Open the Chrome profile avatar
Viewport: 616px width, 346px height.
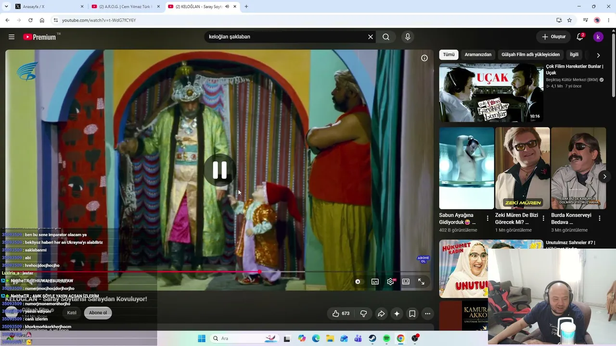click(597, 20)
